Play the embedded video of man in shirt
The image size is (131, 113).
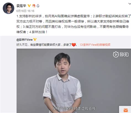pyautogui.click(x=74, y=81)
